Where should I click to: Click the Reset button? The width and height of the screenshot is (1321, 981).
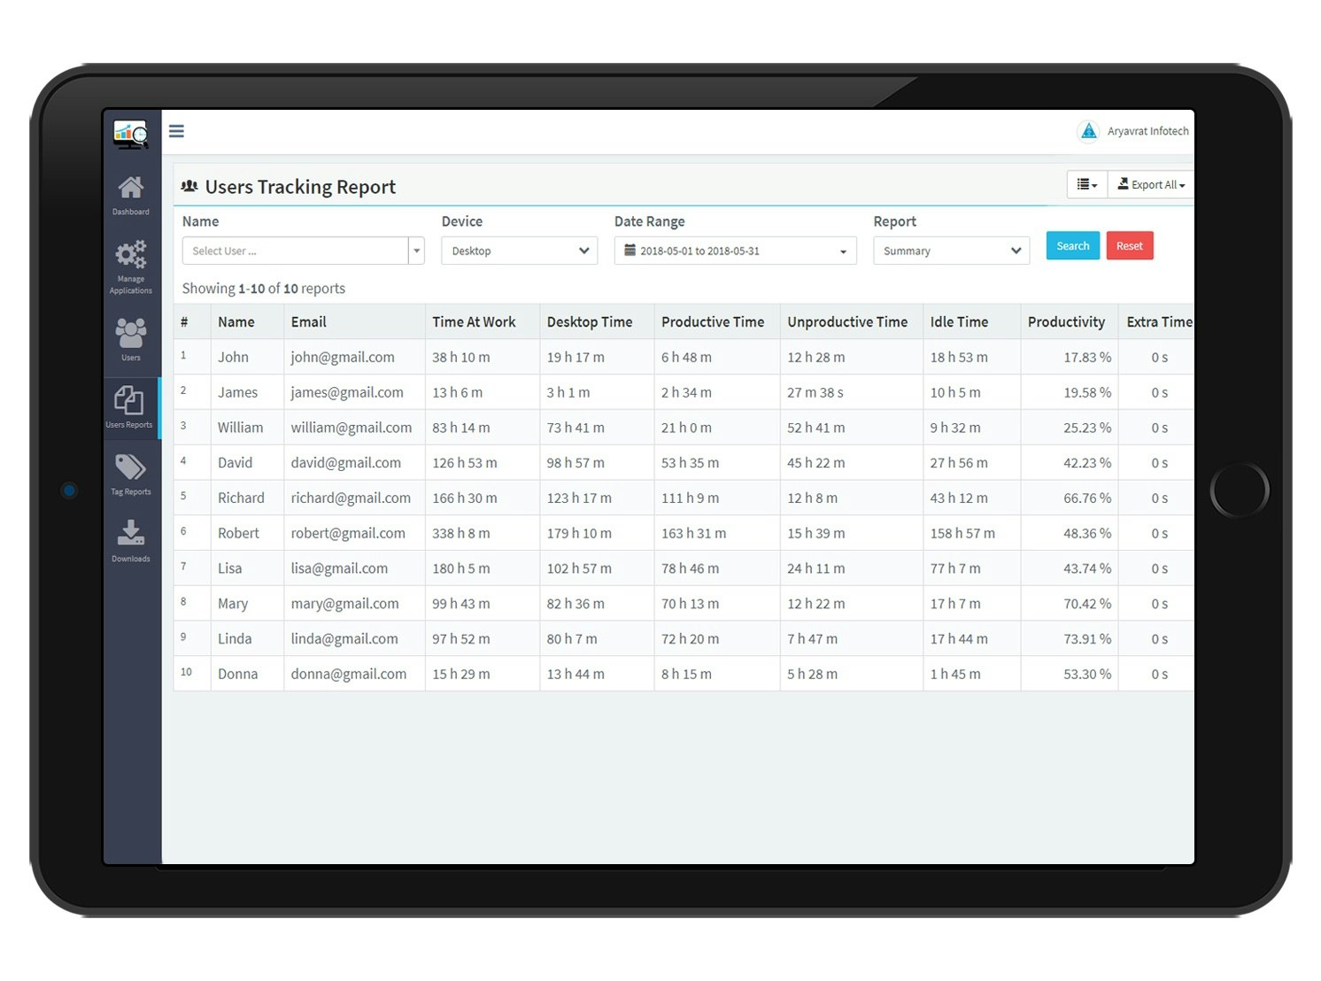point(1130,245)
